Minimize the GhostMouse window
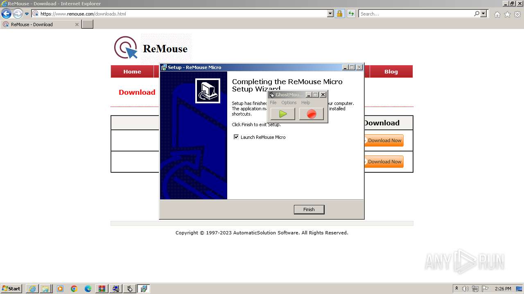524x294 pixels. point(309,95)
